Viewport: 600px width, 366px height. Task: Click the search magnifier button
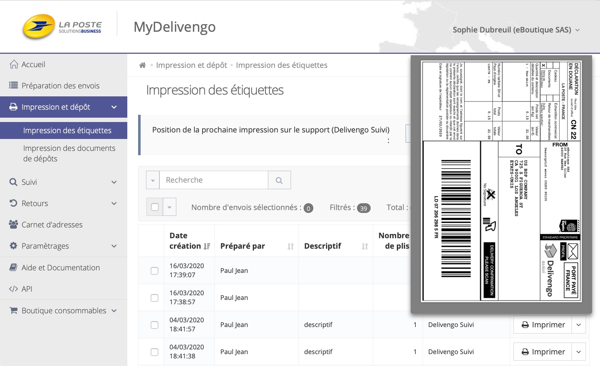(279, 180)
